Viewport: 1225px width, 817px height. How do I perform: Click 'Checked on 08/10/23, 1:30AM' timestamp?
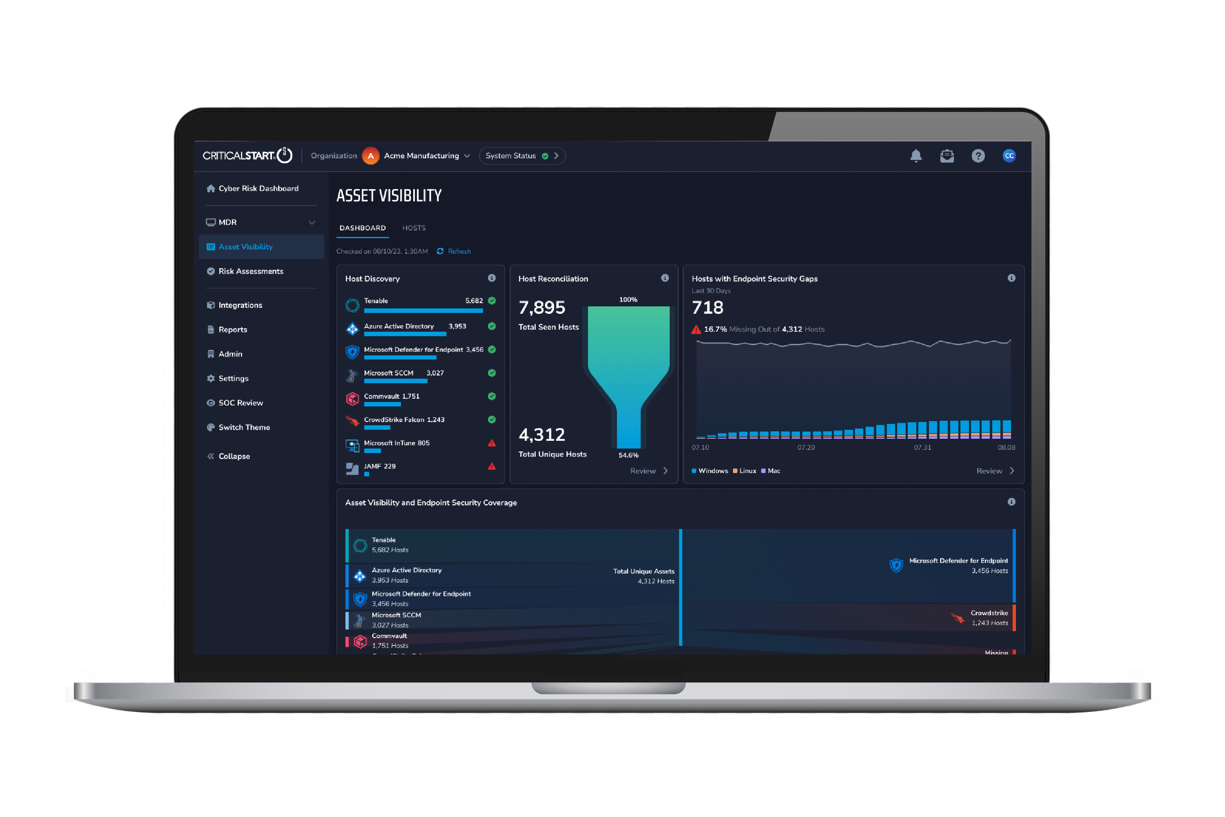tap(382, 251)
